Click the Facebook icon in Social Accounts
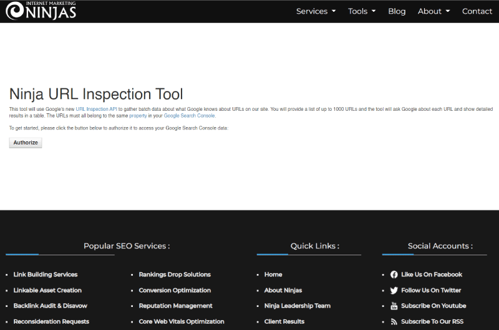This screenshot has width=499, height=330. 394,275
